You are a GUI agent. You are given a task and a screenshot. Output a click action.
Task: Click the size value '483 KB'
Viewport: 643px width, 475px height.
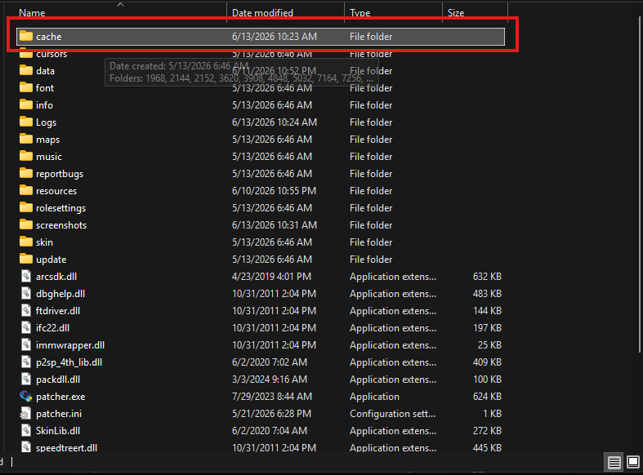point(487,294)
